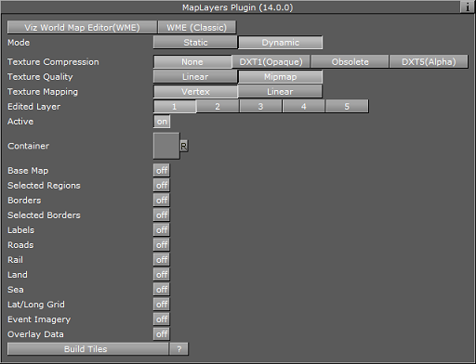Click the MapLayers Plugin (14.0.0) title
The width and height of the screenshot is (476, 364).
(237, 7)
